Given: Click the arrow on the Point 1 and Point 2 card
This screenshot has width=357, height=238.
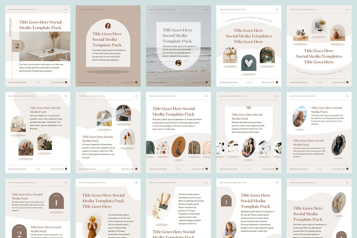Looking at the screenshot, I should [65, 183].
